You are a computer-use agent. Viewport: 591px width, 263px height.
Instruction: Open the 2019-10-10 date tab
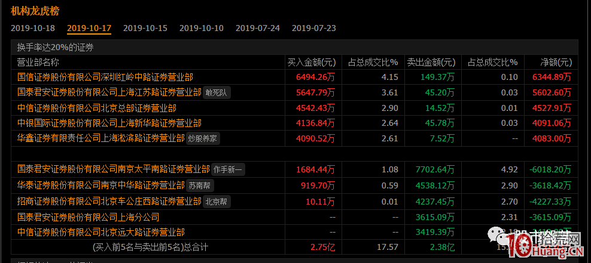(201, 28)
